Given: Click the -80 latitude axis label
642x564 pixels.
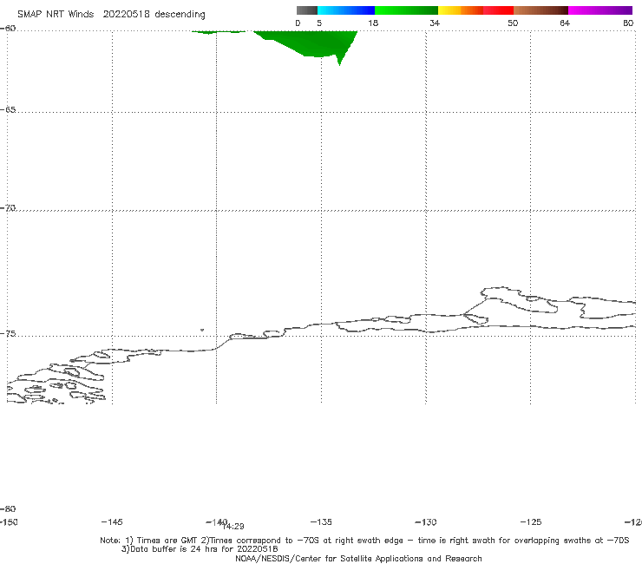Looking at the screenshot, I should click(x=8, y=508).
